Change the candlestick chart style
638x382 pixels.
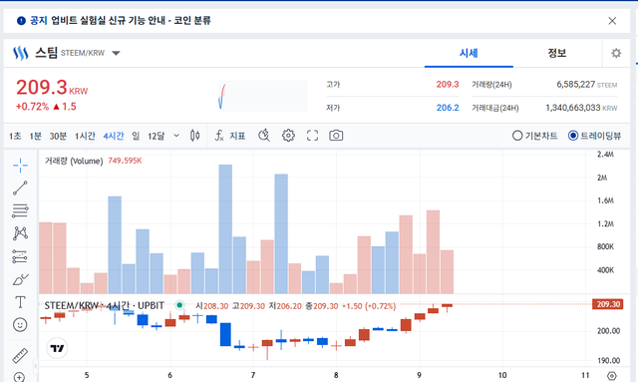pyautogui.click(x=195, y=136)
